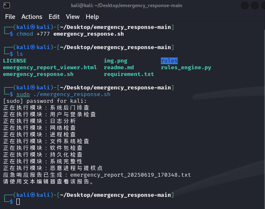Click the underlined sudo command text

23,94
